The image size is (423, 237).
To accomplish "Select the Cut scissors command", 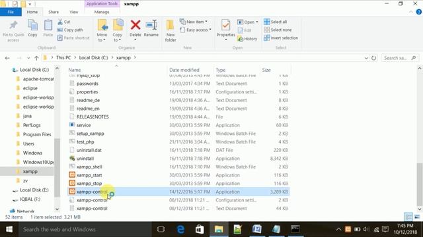I will tap(64, 22).
